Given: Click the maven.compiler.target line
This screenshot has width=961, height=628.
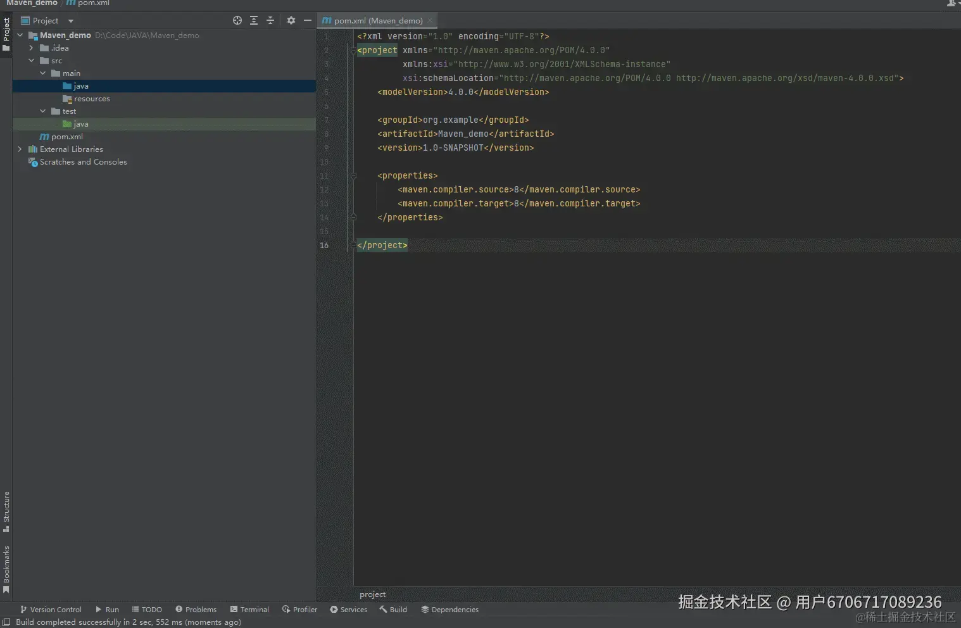Looking at the screenshot, I should click(518, 204).
